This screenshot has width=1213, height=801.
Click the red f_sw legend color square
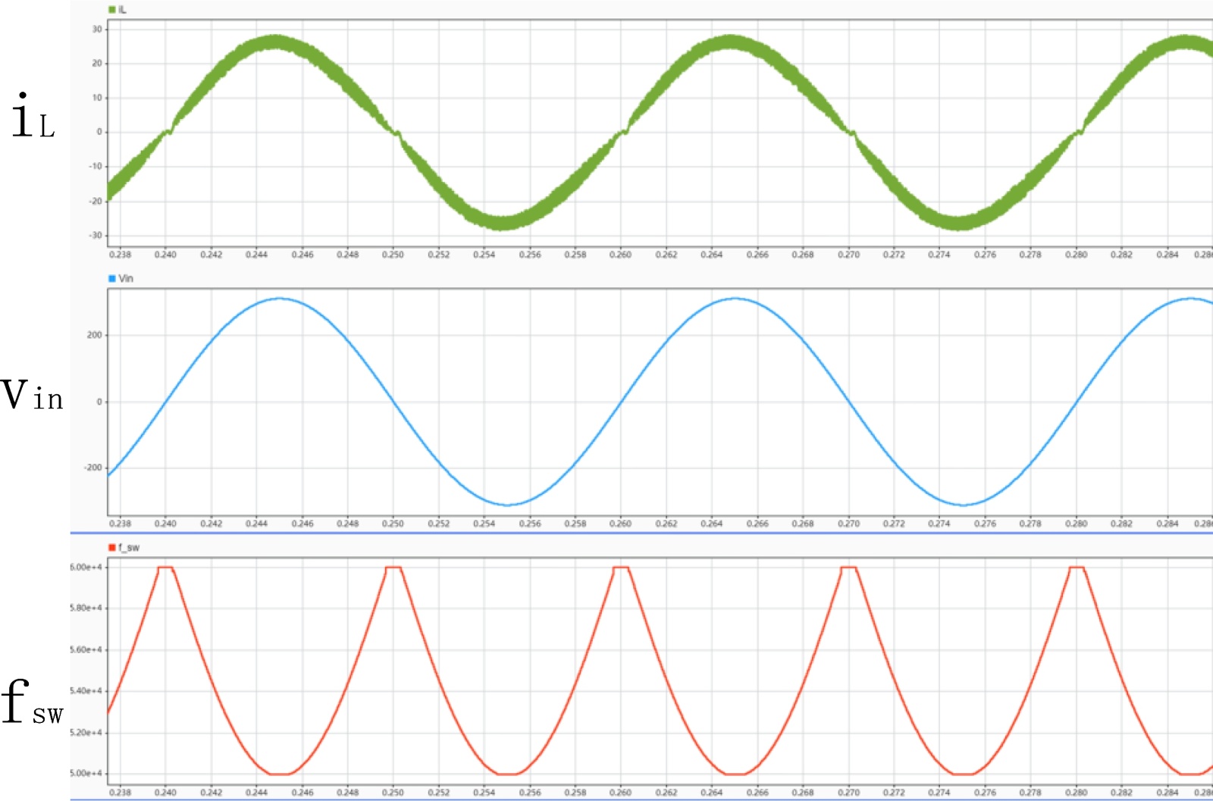coord(112,548)
